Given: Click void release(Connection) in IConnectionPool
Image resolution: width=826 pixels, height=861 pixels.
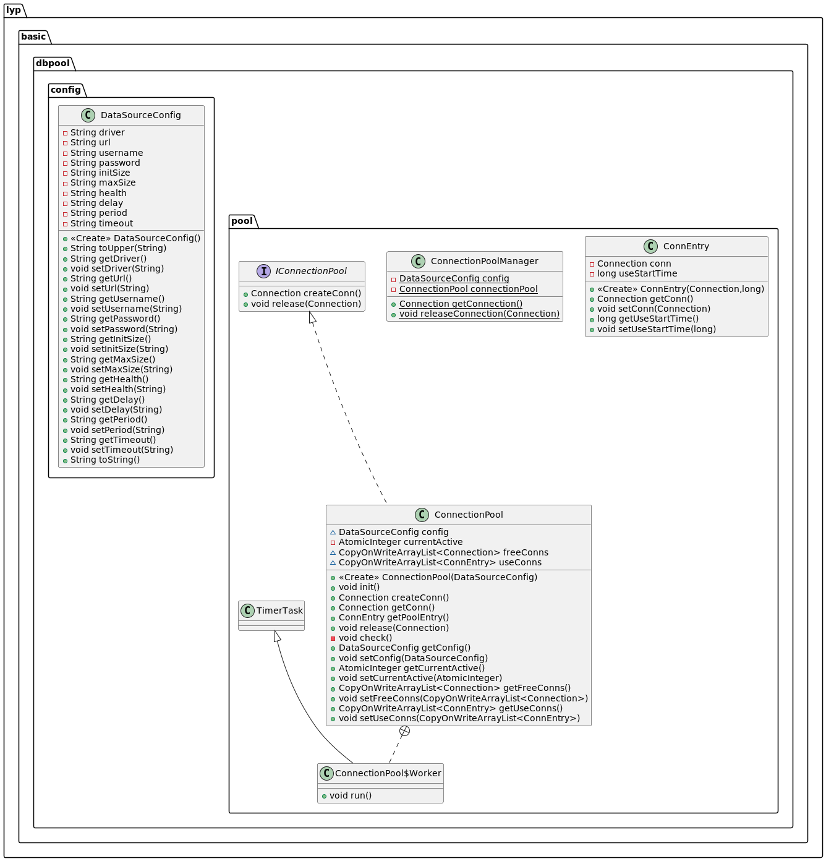Looking at the screenshot, I should (306, 304).
